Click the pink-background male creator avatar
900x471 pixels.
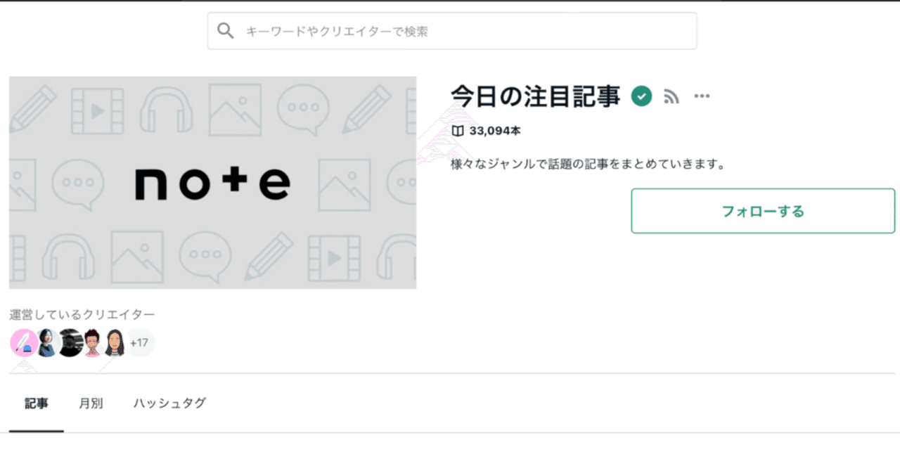pyautogui.click(x=92, y=342)
